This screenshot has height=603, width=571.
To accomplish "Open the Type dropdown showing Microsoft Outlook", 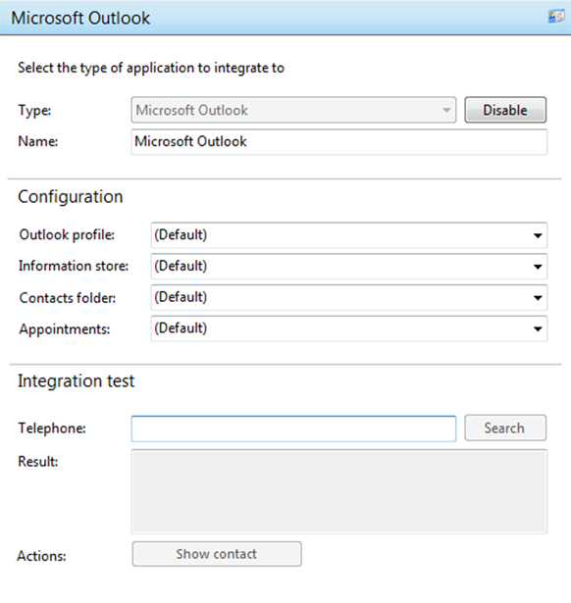I will pyautogui.click(x=293, y=111).
